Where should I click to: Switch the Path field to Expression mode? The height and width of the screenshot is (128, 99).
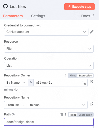tap(85, 115)
